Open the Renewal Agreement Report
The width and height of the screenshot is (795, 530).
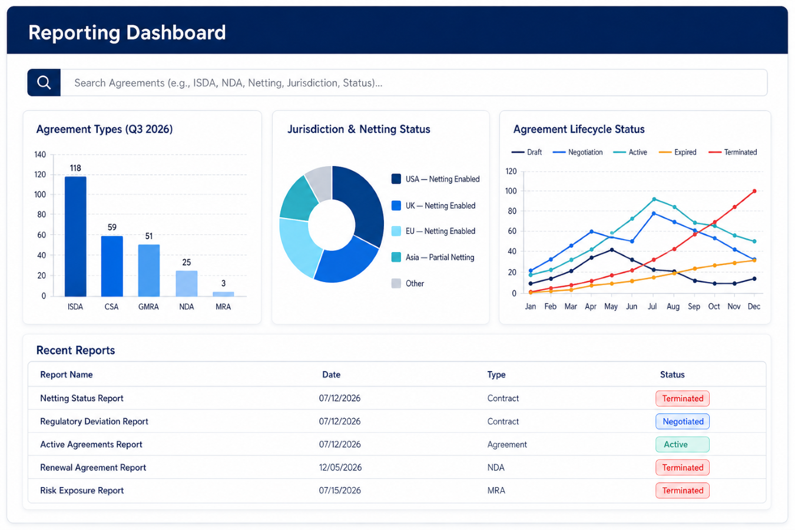93,467
